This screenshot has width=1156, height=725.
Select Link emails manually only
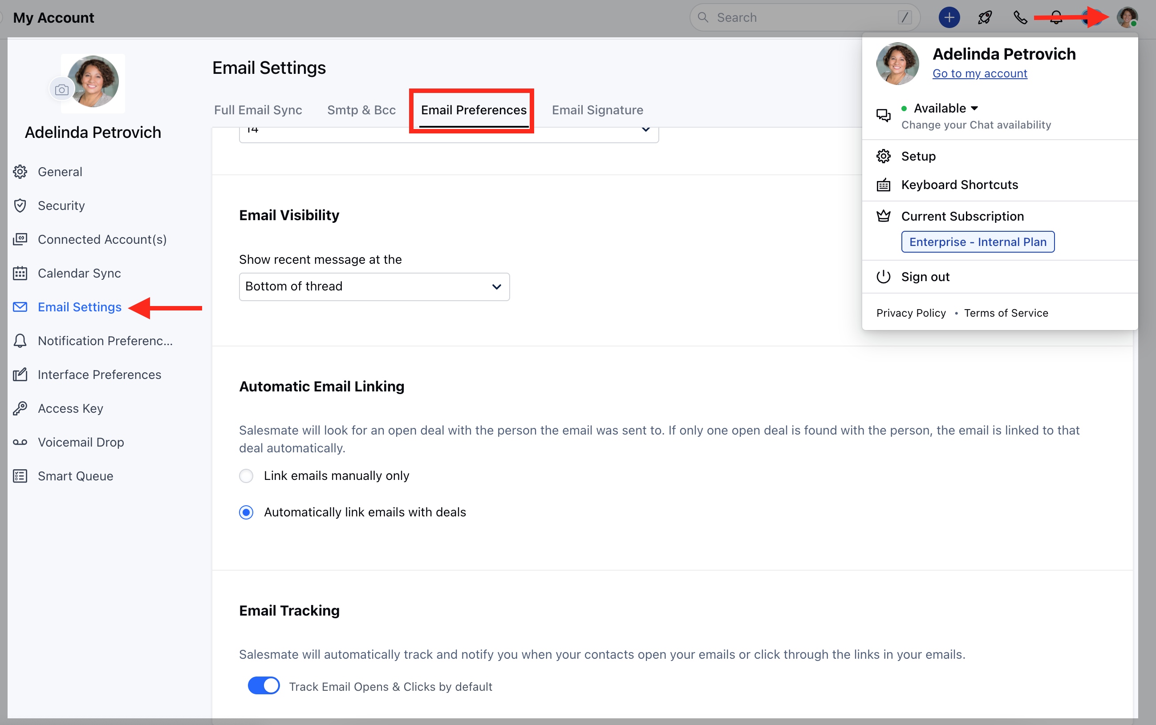click(246, 475)
